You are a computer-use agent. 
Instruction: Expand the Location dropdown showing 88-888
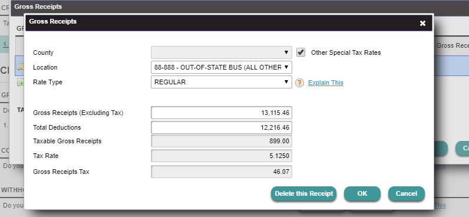coord(222,67)
